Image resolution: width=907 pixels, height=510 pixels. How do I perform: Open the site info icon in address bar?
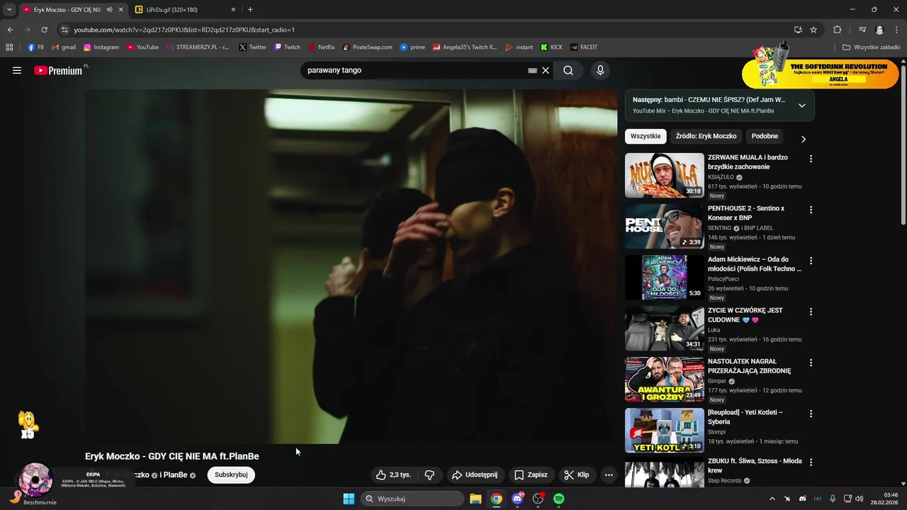coord(64,30)
